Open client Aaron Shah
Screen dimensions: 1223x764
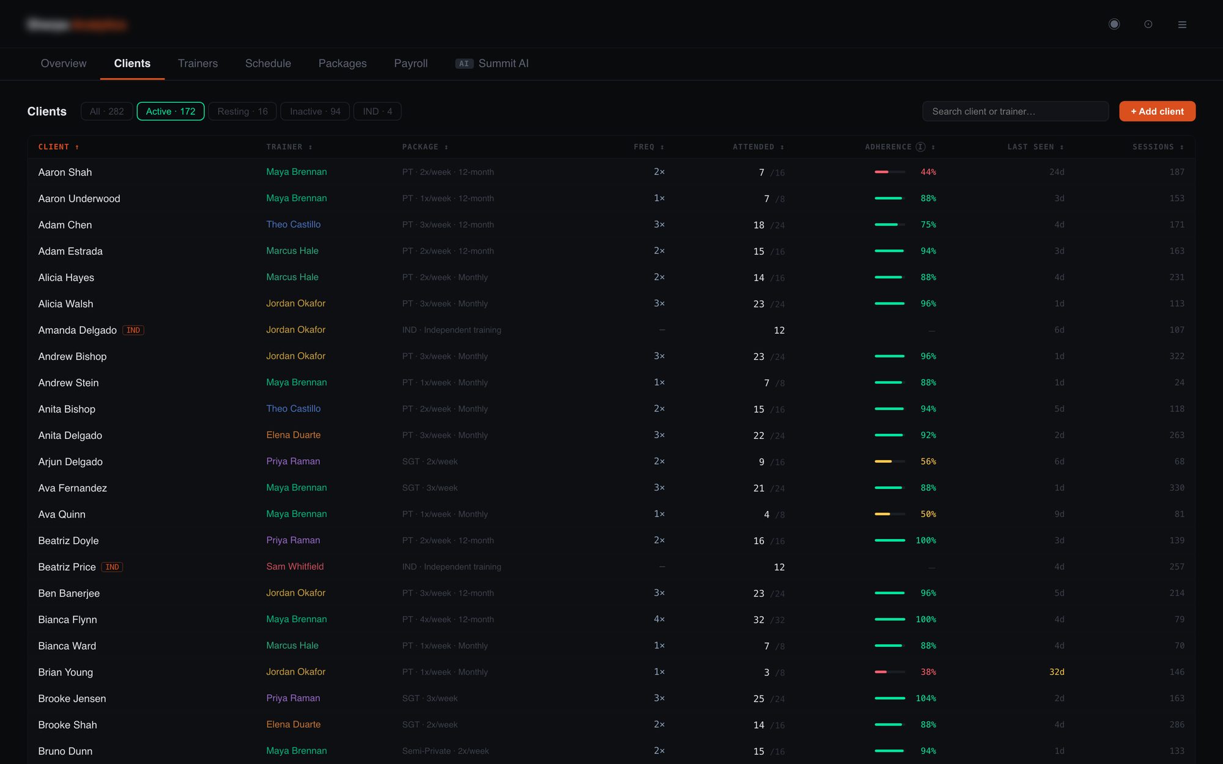click(x=65, y=172)
